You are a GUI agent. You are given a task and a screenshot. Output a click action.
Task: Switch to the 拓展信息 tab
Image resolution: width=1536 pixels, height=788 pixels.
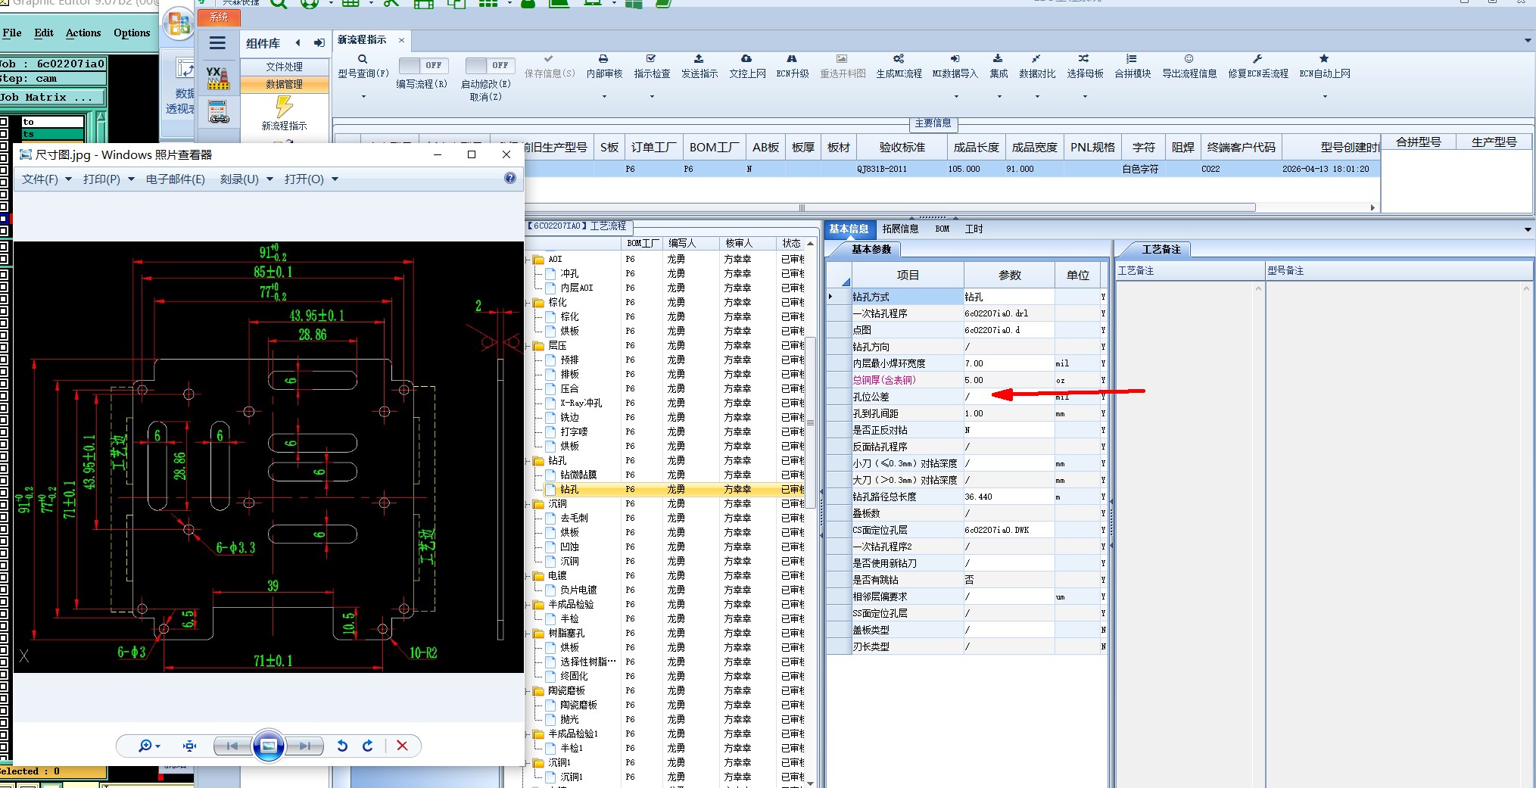[900, 229]
